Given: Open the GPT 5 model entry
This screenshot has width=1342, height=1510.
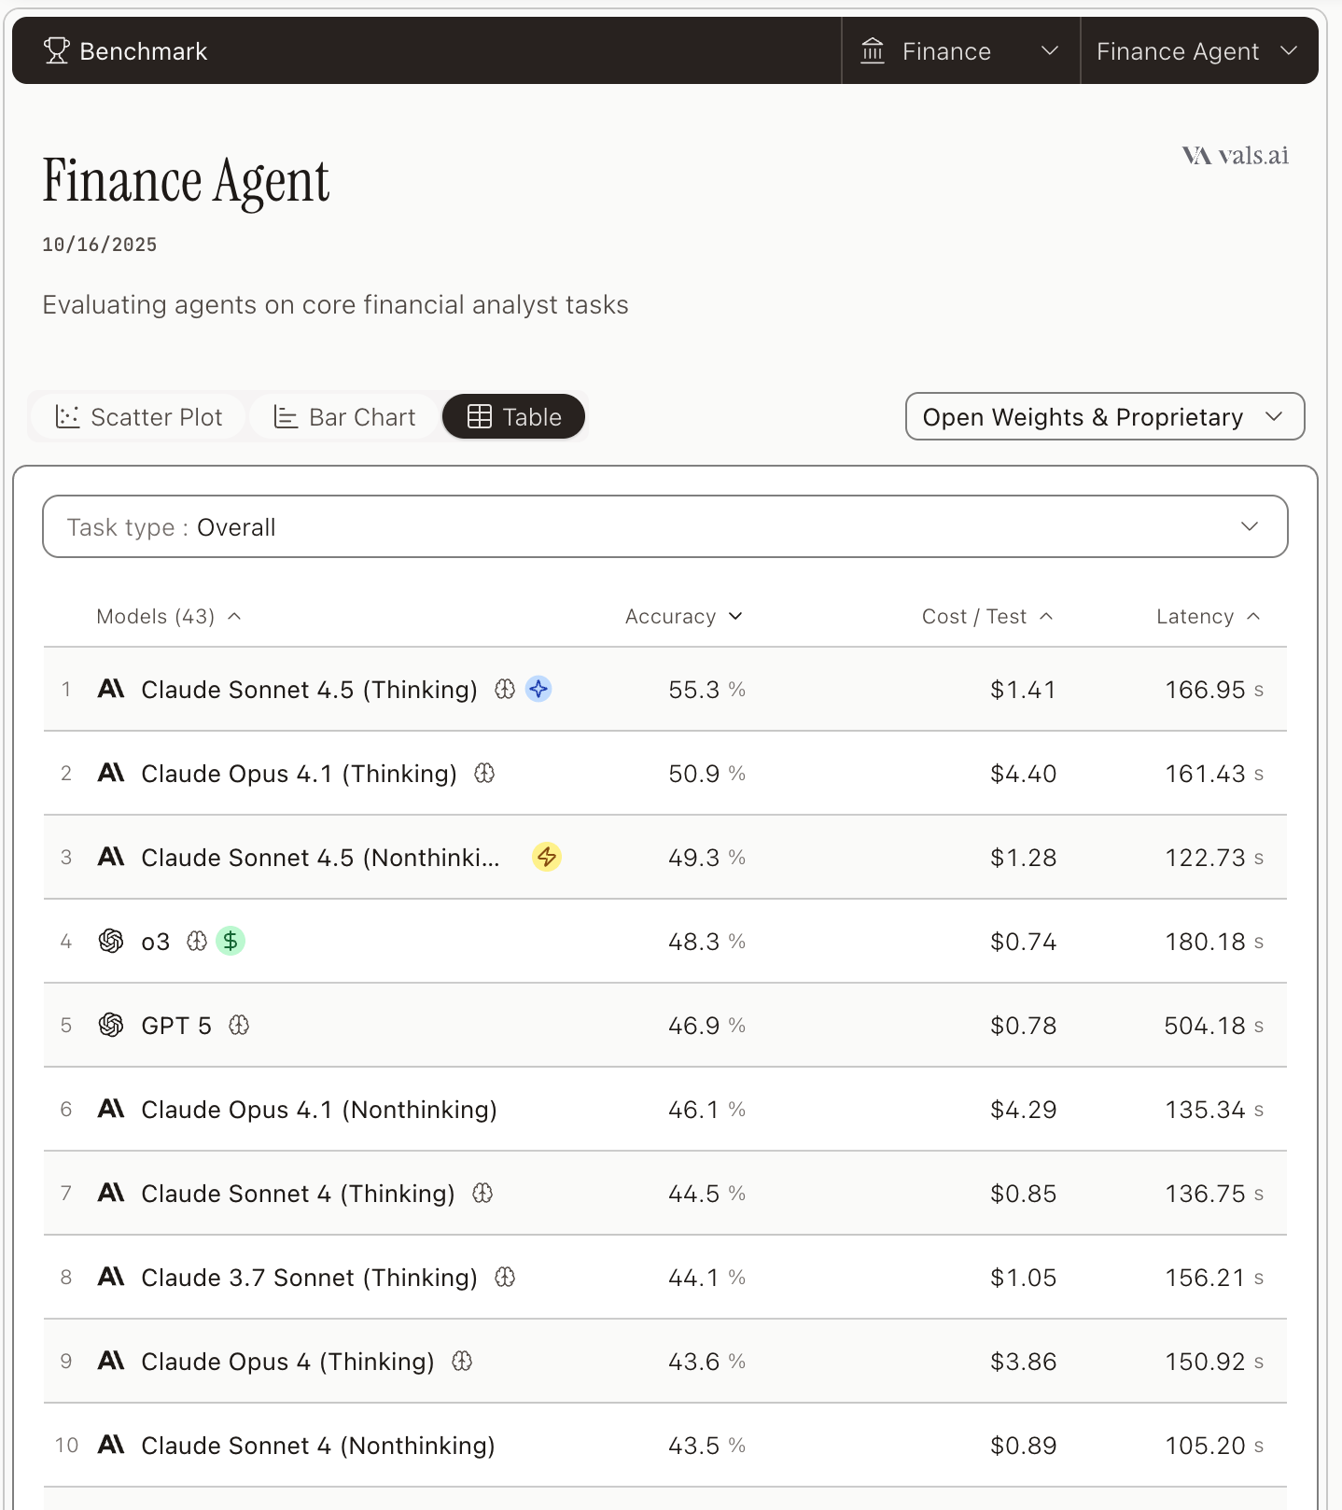Looking at the screenshot, I should (x=176, y=1026).
